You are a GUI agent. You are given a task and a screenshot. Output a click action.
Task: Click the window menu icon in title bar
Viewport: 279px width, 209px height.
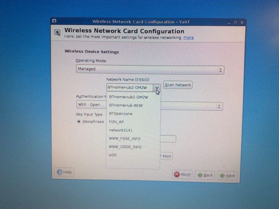click(54, 21)
